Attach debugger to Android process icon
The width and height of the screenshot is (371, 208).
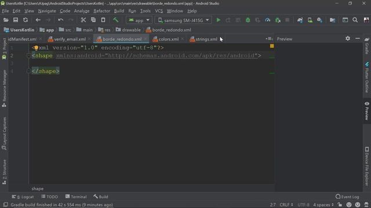(278, 20)
